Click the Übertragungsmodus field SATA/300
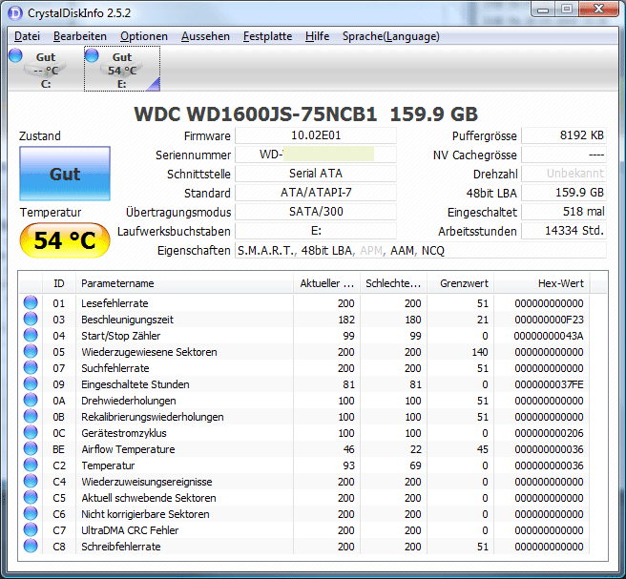This screenshot has width=626, height=579. pos(316,212)
